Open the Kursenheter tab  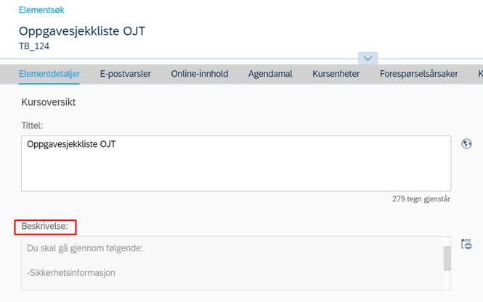pyautogui.click(x=336, y=74)
